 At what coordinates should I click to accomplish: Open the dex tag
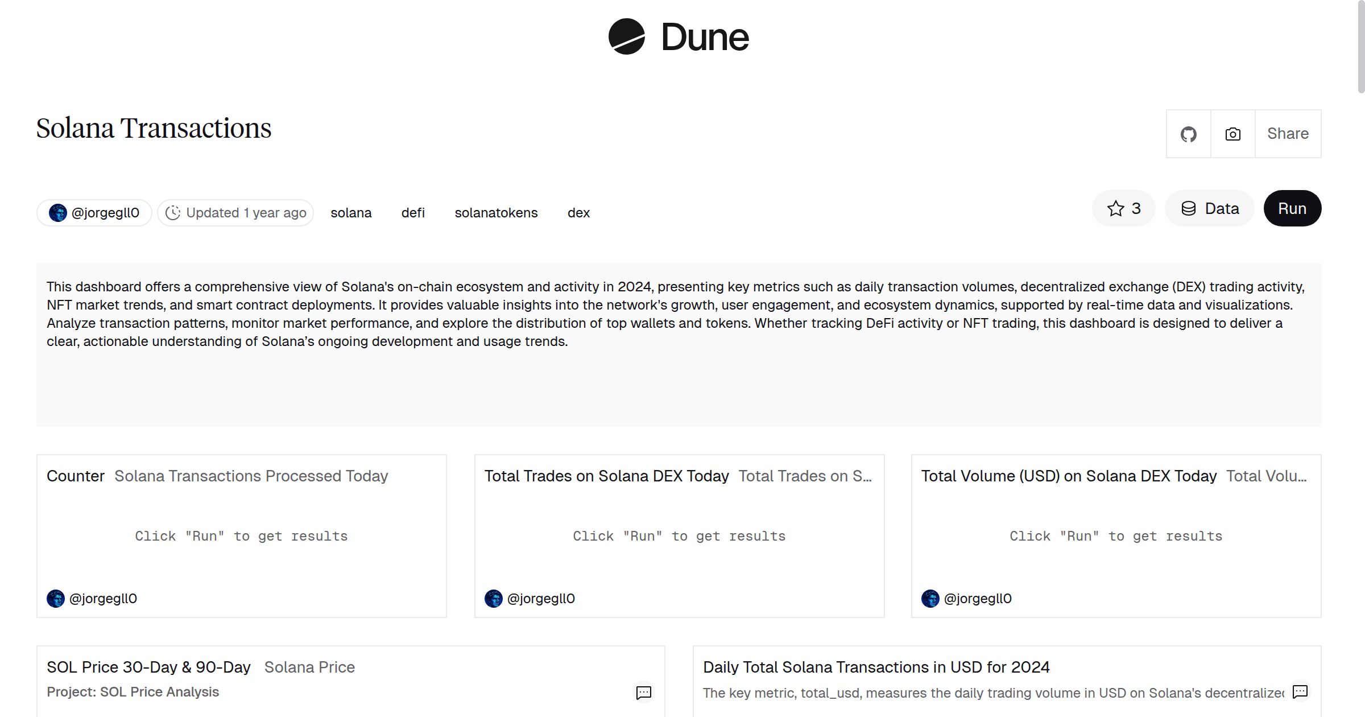pyautogui.click(x=579, y=212)
